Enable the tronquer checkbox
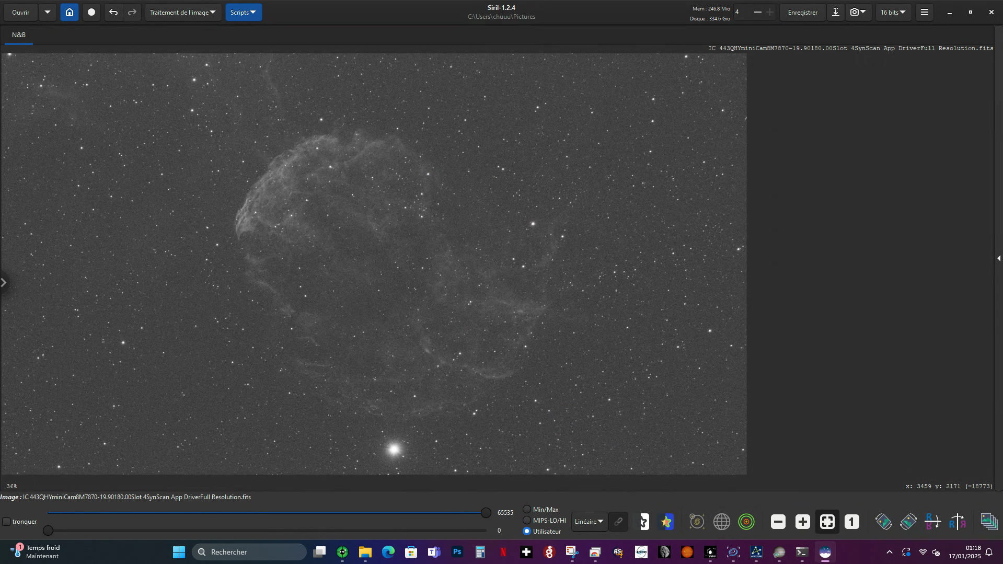Screen dimensions: 1003x564 (x=7, y=522)
